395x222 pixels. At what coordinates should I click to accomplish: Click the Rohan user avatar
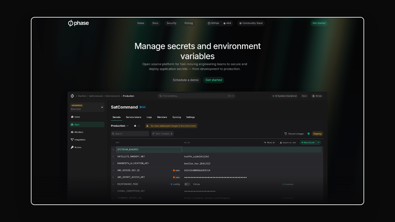click(314, 96)
